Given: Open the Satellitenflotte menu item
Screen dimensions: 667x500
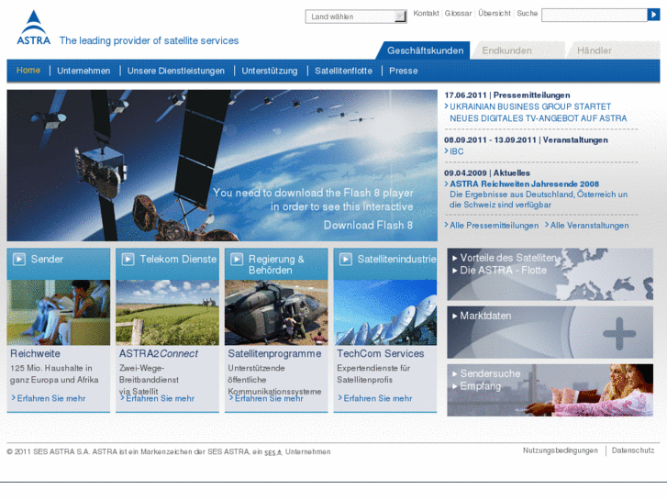Looking at the screenshot, I should 343,71.
